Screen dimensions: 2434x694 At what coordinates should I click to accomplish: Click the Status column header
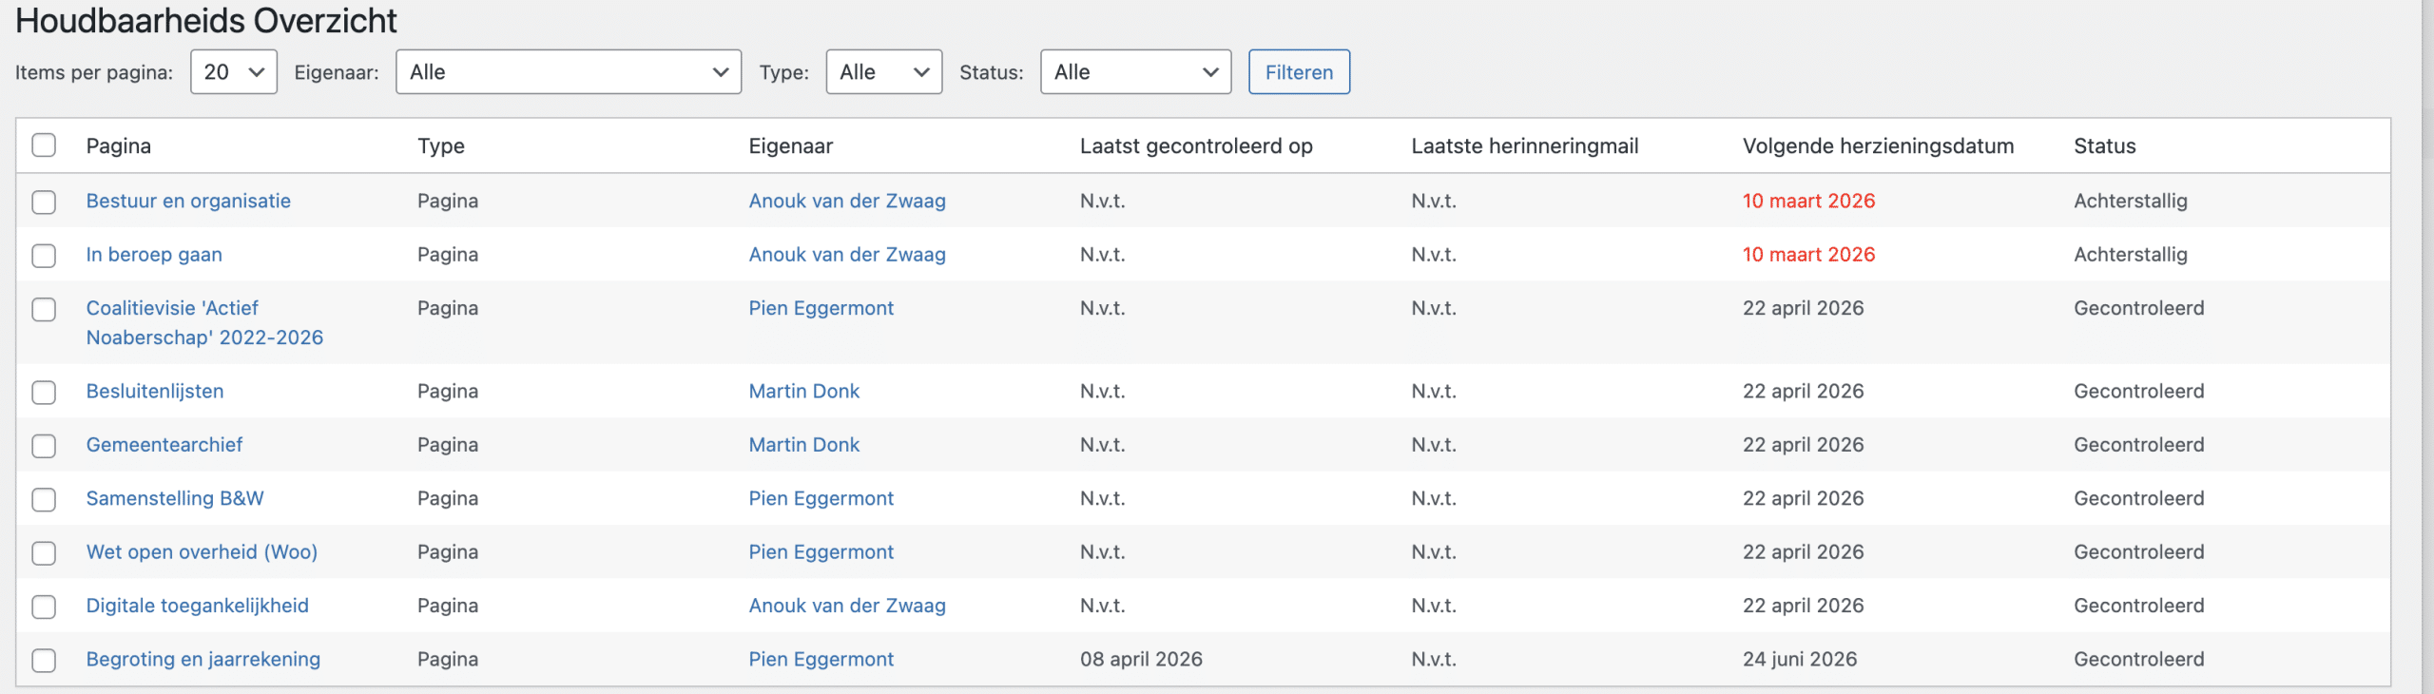(2104, 145)
